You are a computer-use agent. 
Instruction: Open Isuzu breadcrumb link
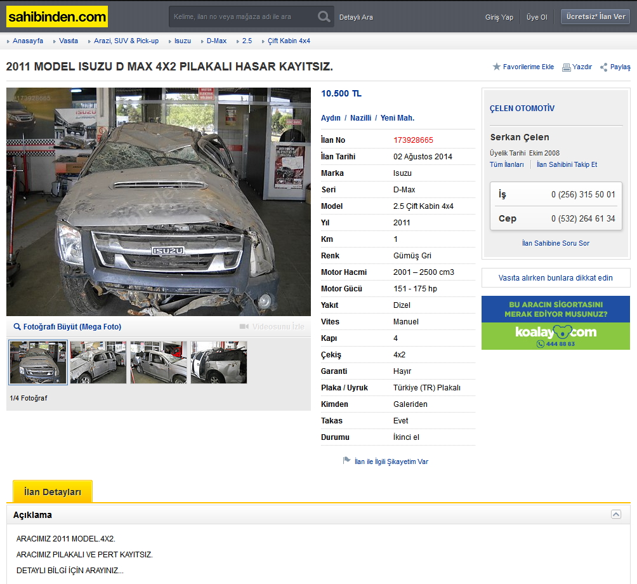[182, 41]
